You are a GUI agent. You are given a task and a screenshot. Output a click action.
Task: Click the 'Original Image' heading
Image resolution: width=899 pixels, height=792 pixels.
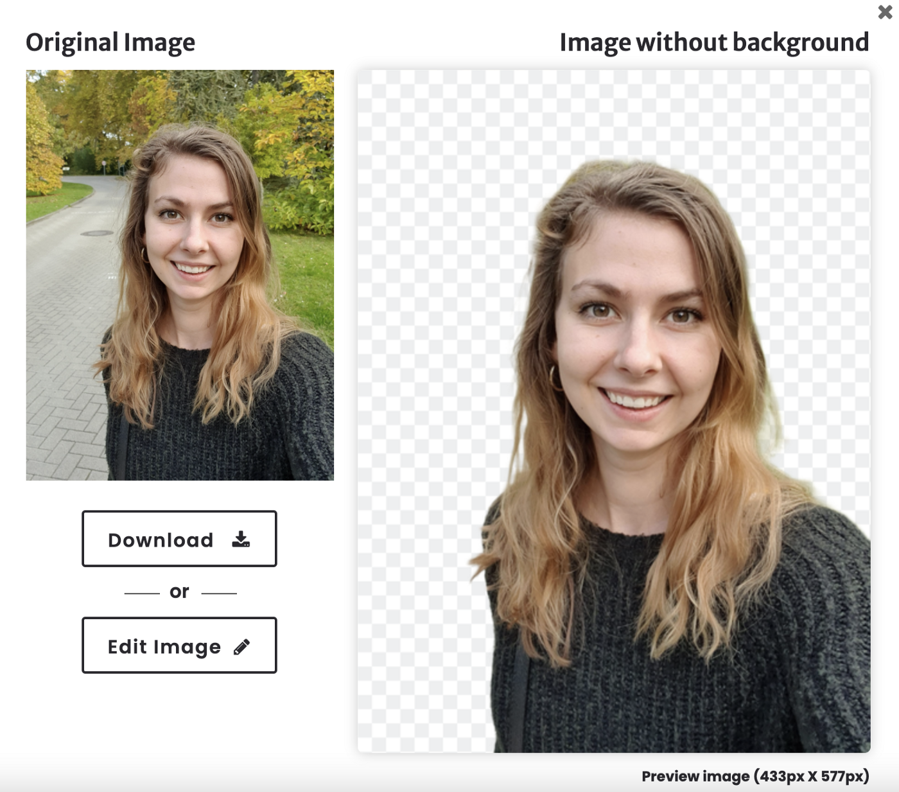pyautogui.click(x=110, y=43)
